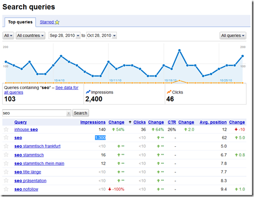254x197 pixels.
Task: Sort table by CTR column
Action: point(172,122)
